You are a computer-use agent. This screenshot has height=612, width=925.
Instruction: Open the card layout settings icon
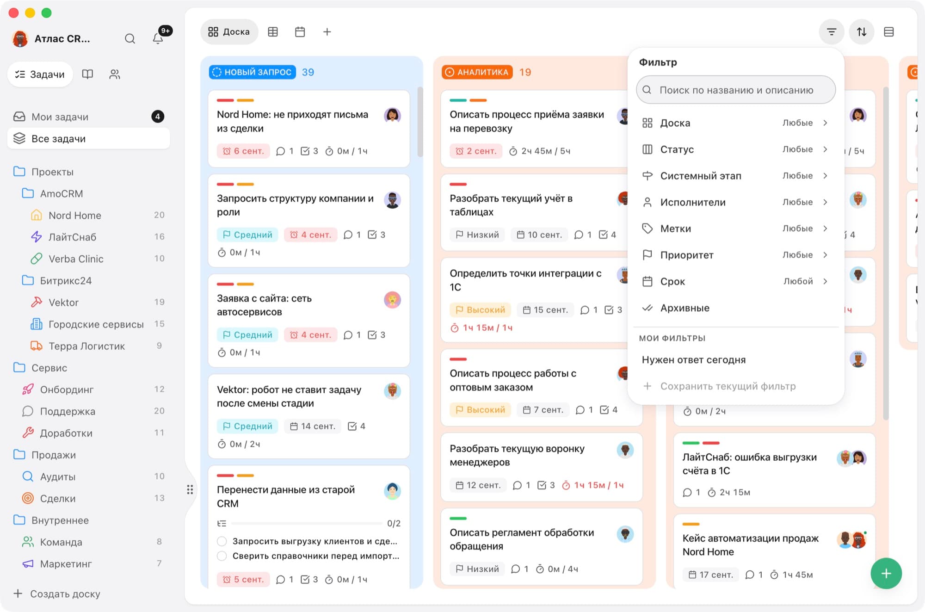click(889, 32)
